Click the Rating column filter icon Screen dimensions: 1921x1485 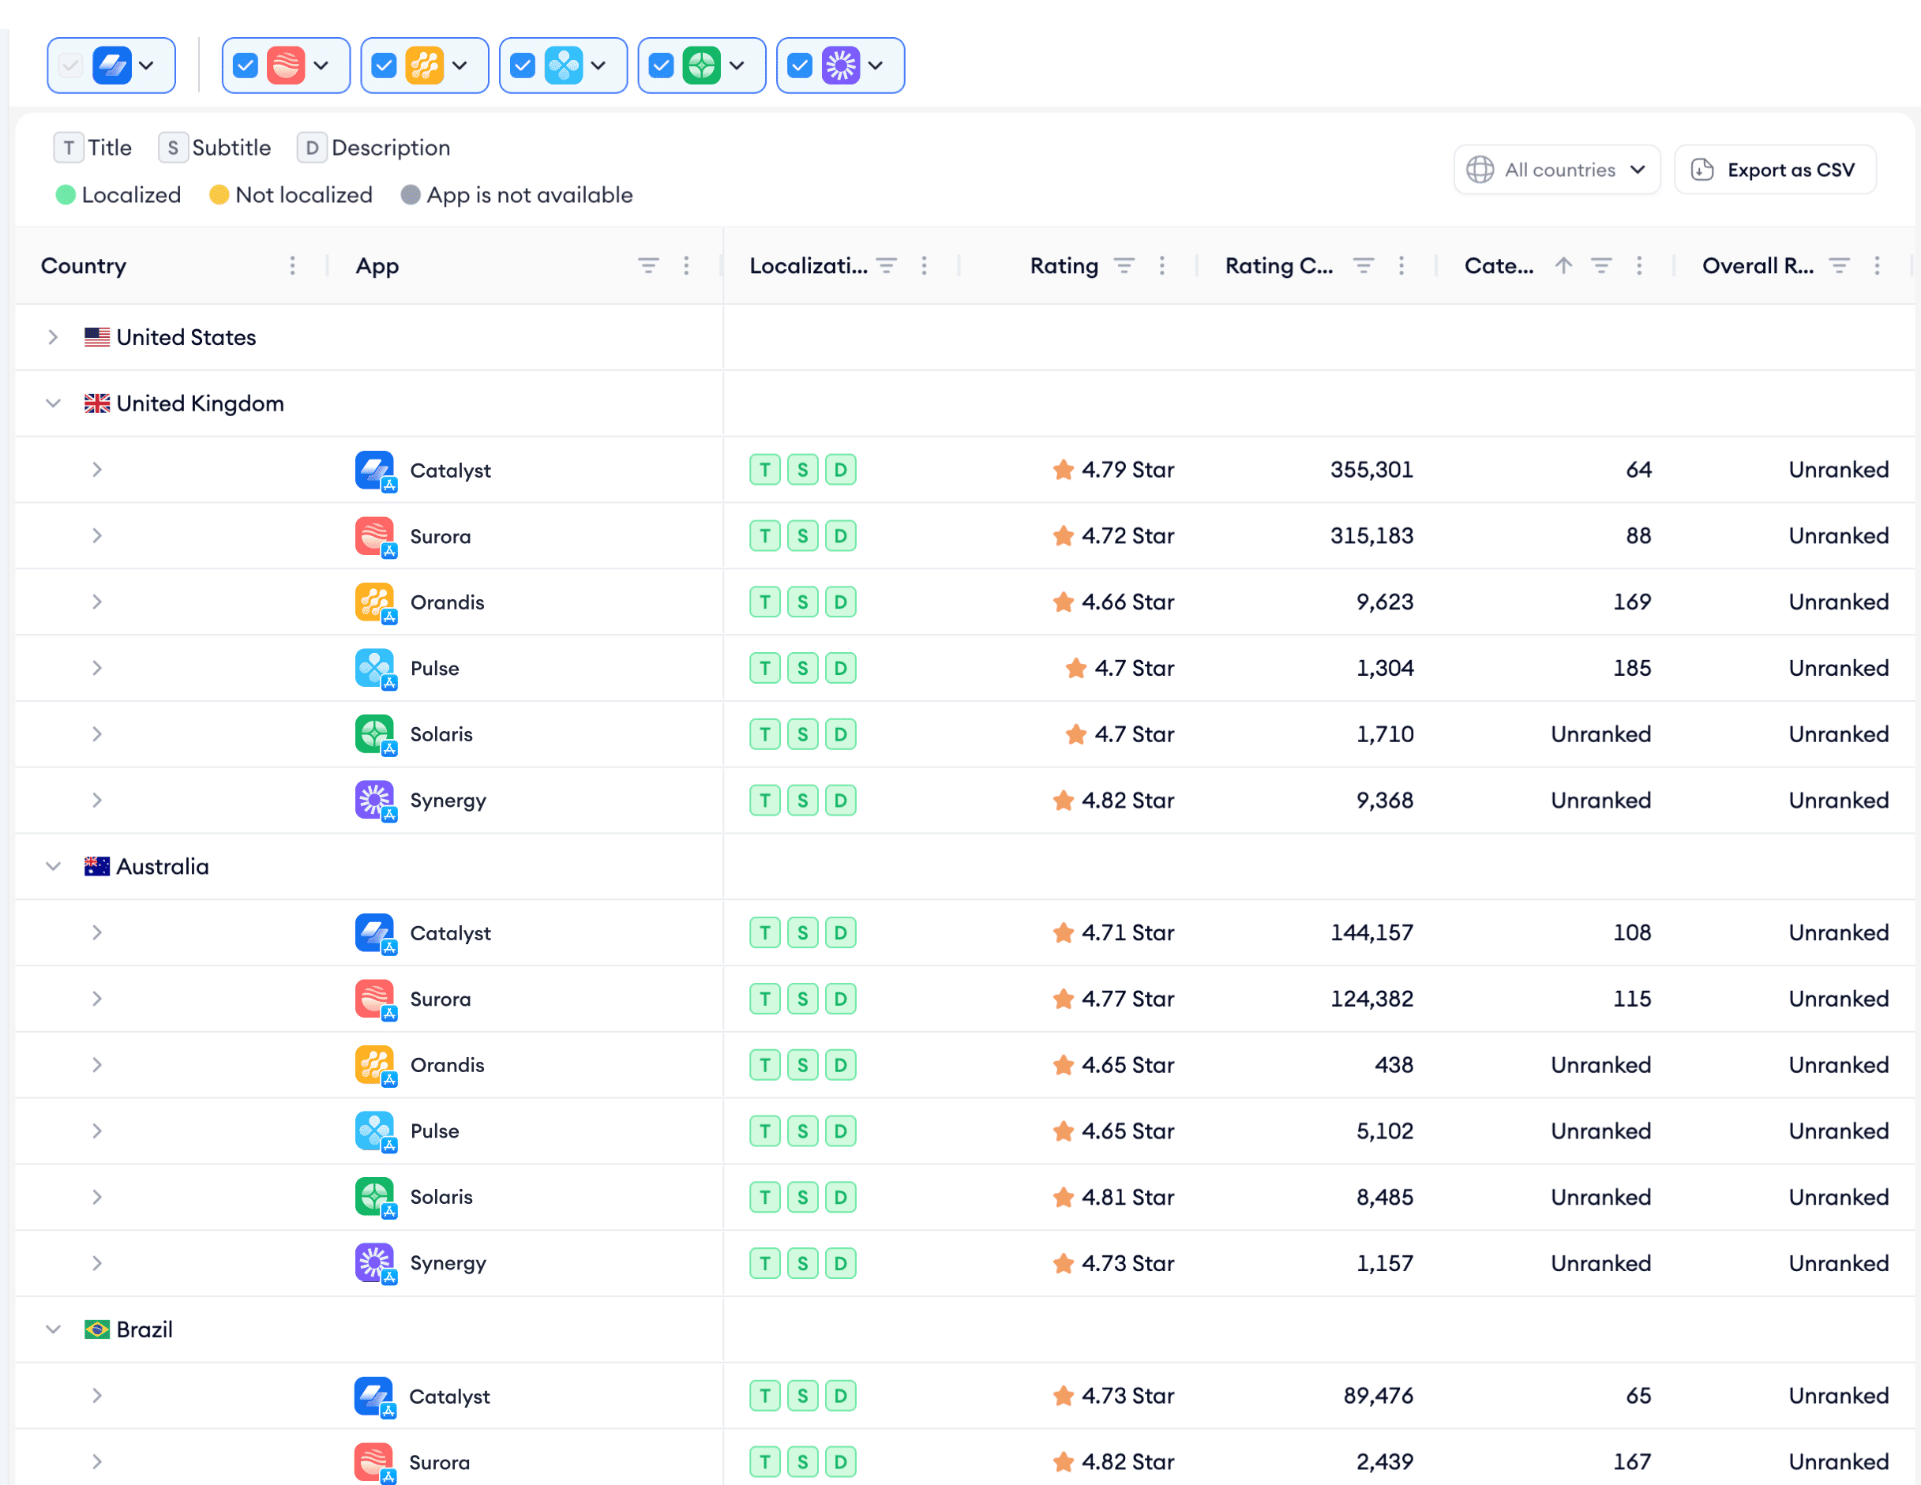tap(1124, 266)
